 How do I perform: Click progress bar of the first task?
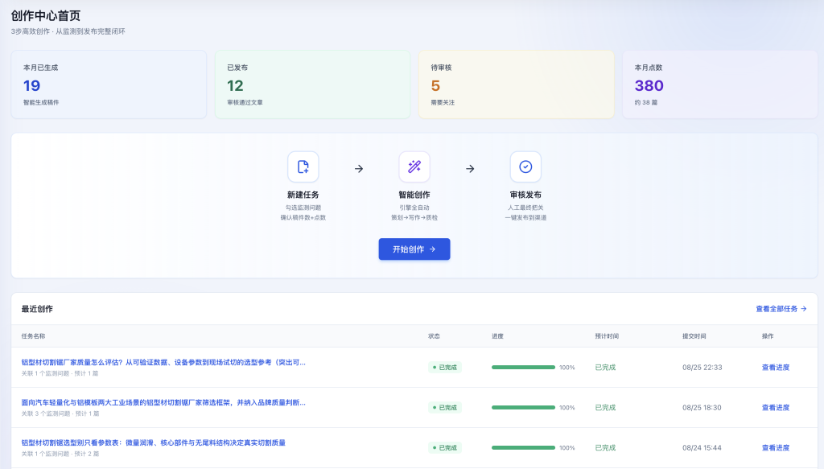click(523, 367)
